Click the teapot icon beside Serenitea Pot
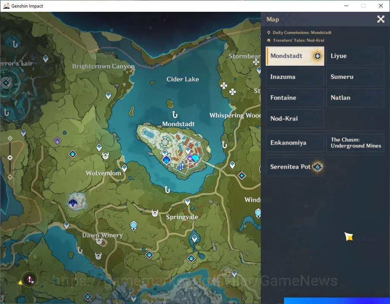Image resolution: width=390 pixels, height=304 pixels. tap(318, 166)
